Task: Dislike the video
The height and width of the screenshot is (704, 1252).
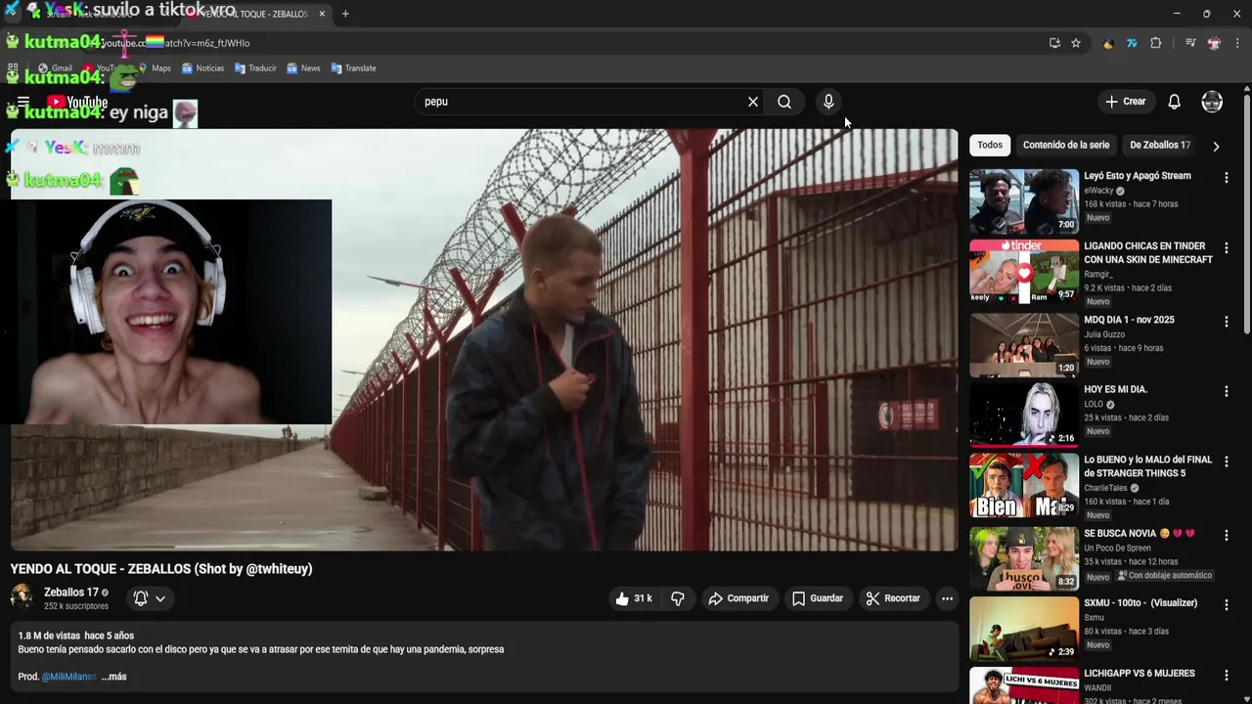Action: pyautogui.click(x=678, y=598)
